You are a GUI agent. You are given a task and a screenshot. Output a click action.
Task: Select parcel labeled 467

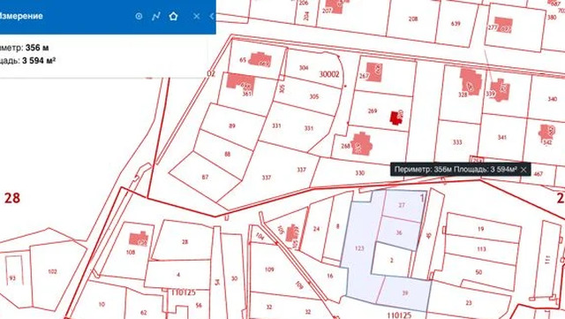click(539, 174)
